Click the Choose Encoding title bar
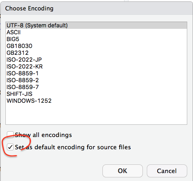Image resolution: width=193 pixels, height=181 pixels. [97, 8]
